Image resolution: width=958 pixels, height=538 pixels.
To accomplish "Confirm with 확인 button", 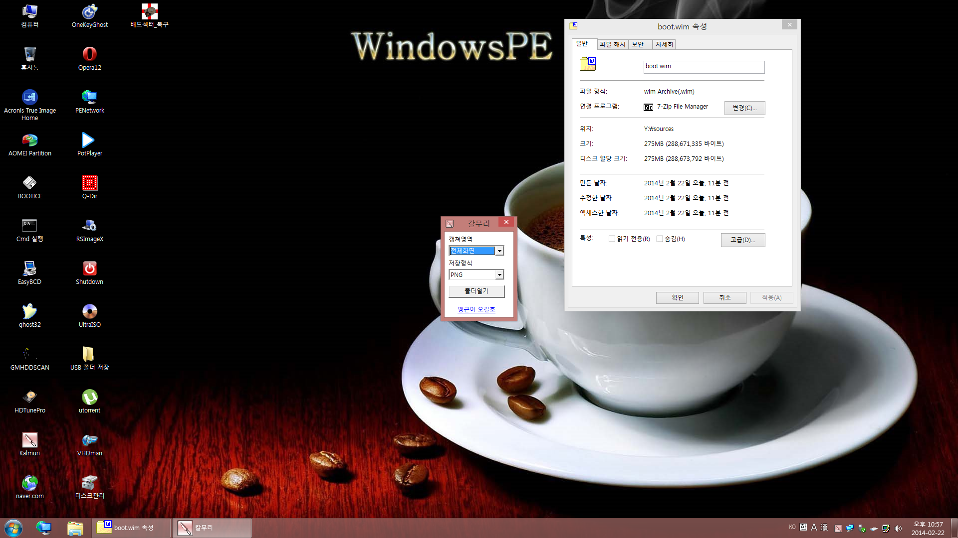I will point(677,297).
